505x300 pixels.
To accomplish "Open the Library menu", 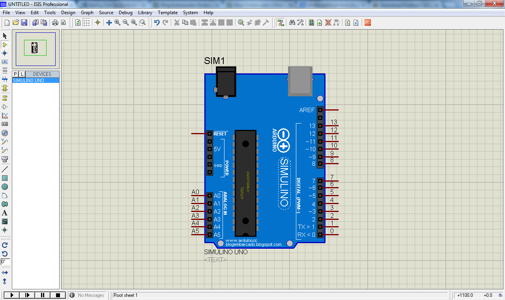I will coord(145,13).
